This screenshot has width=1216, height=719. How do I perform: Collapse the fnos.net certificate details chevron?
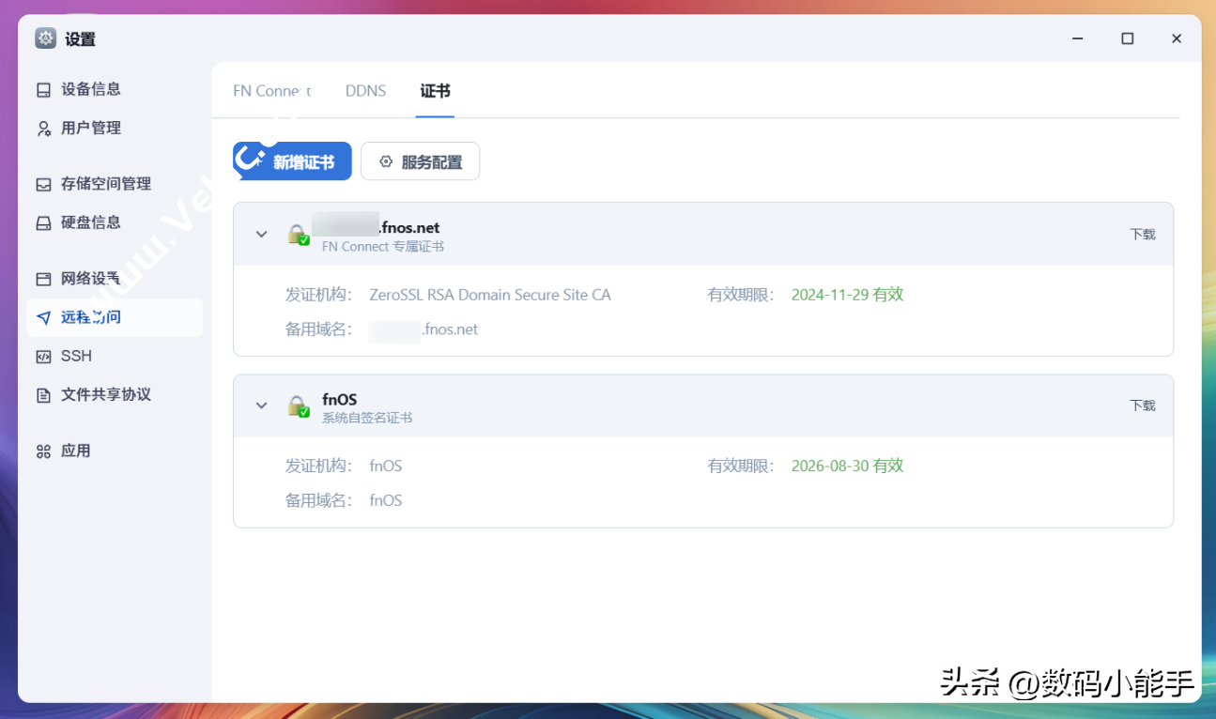point(262,234)
